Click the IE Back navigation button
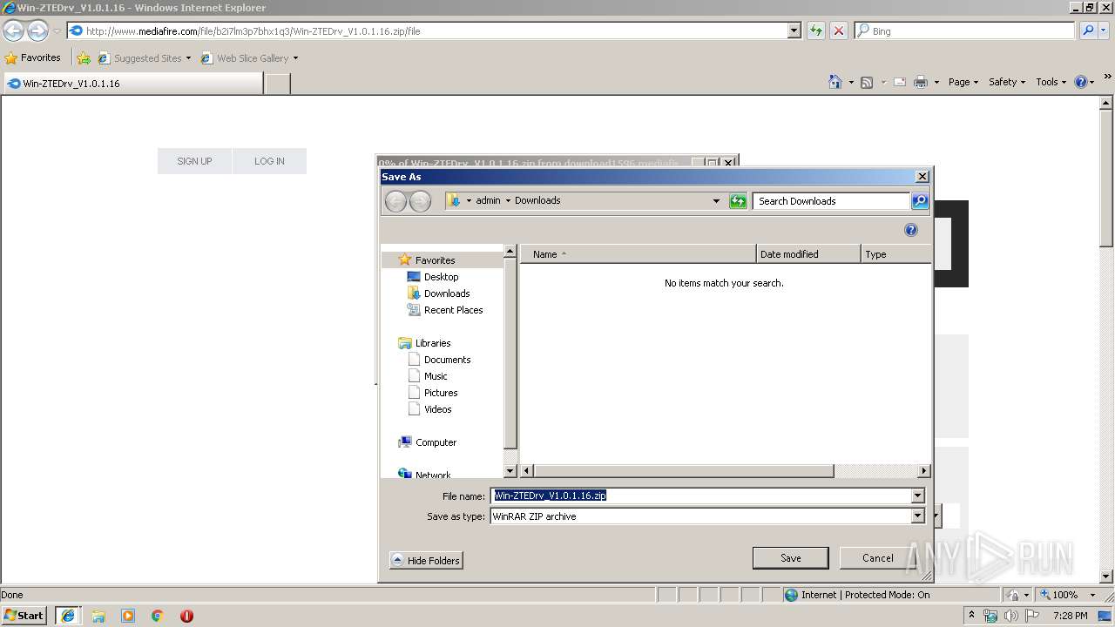Screen dimensions: 1115x627 point(13,30)
